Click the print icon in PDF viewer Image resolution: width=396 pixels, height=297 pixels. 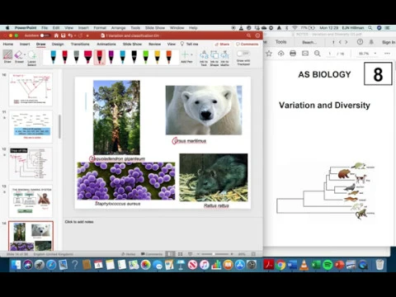293,54
